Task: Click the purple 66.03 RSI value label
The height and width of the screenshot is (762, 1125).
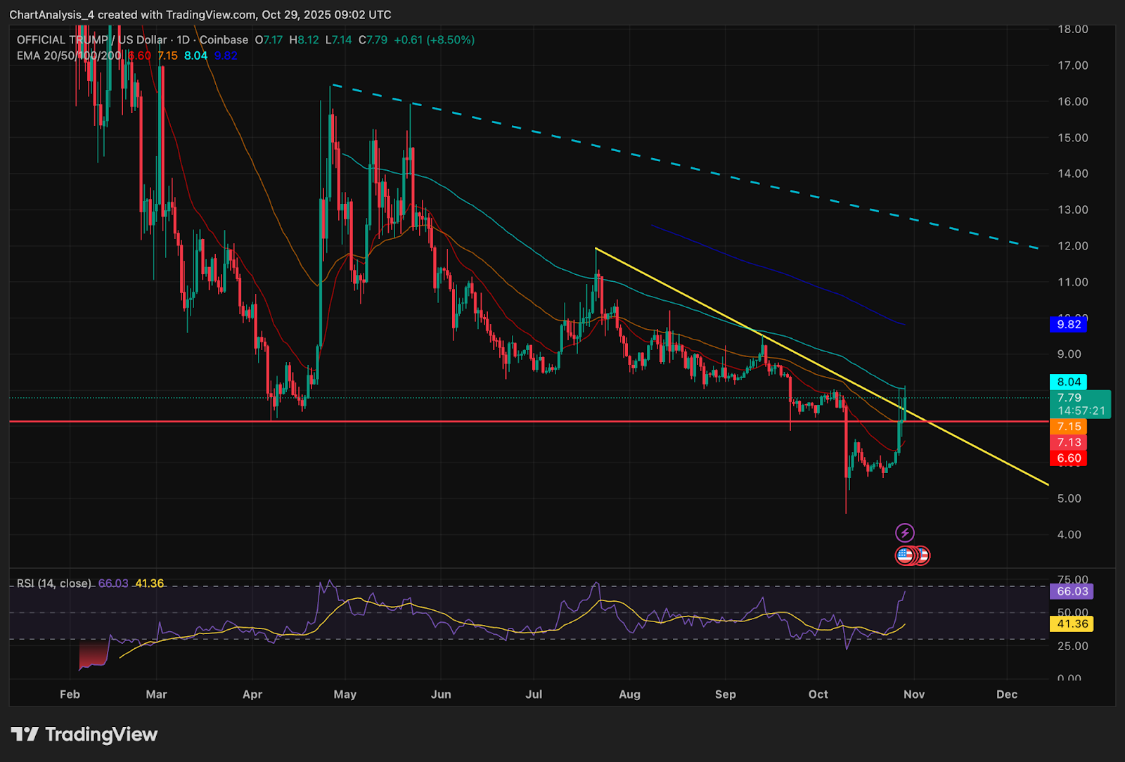Action: point(1072,591)
